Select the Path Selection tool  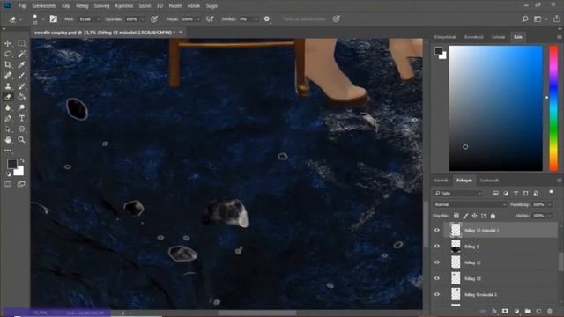[x=8, y=129]
